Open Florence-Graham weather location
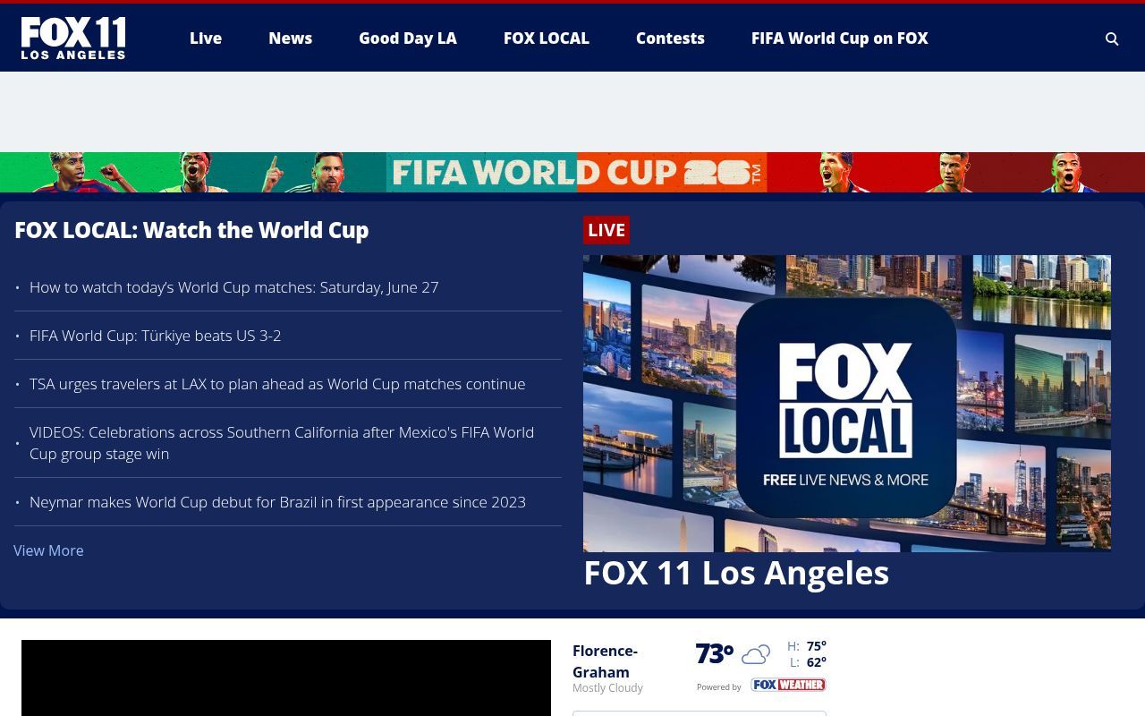1145x716 pixels. click(x=606, y=661)
